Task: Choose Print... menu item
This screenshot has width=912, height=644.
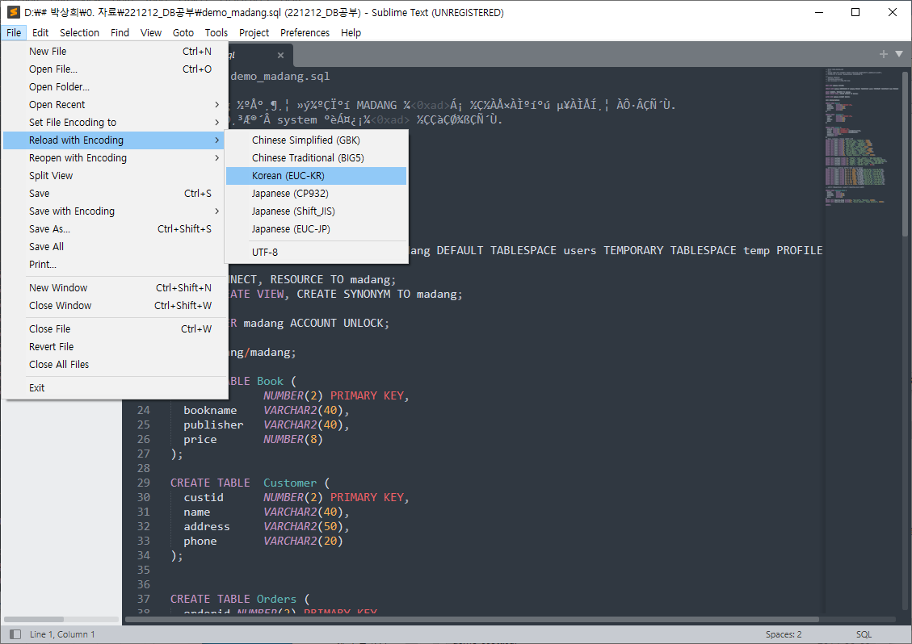Action: click(x=114, y=264)
